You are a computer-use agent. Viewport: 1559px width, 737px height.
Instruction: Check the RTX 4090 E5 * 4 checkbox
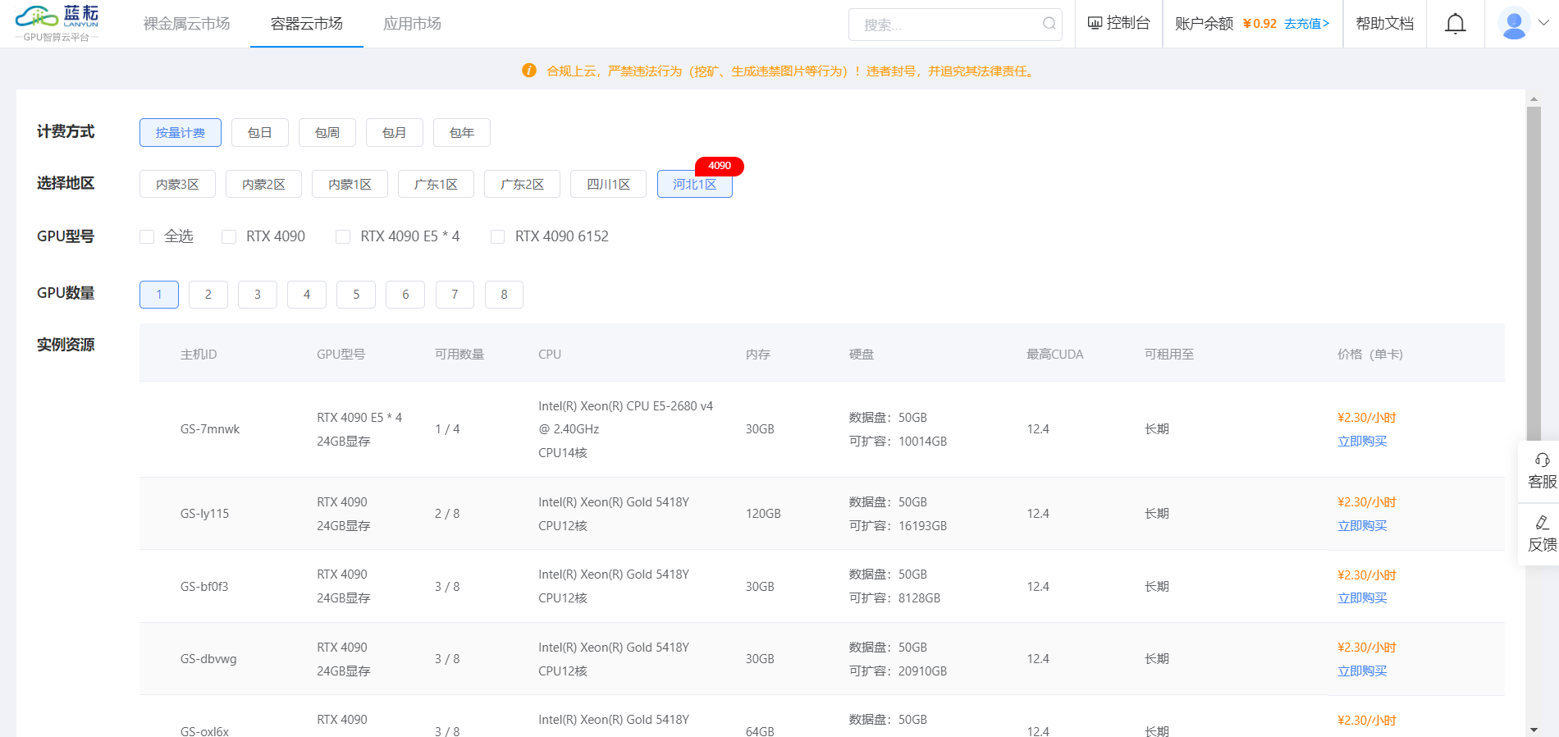343,237
